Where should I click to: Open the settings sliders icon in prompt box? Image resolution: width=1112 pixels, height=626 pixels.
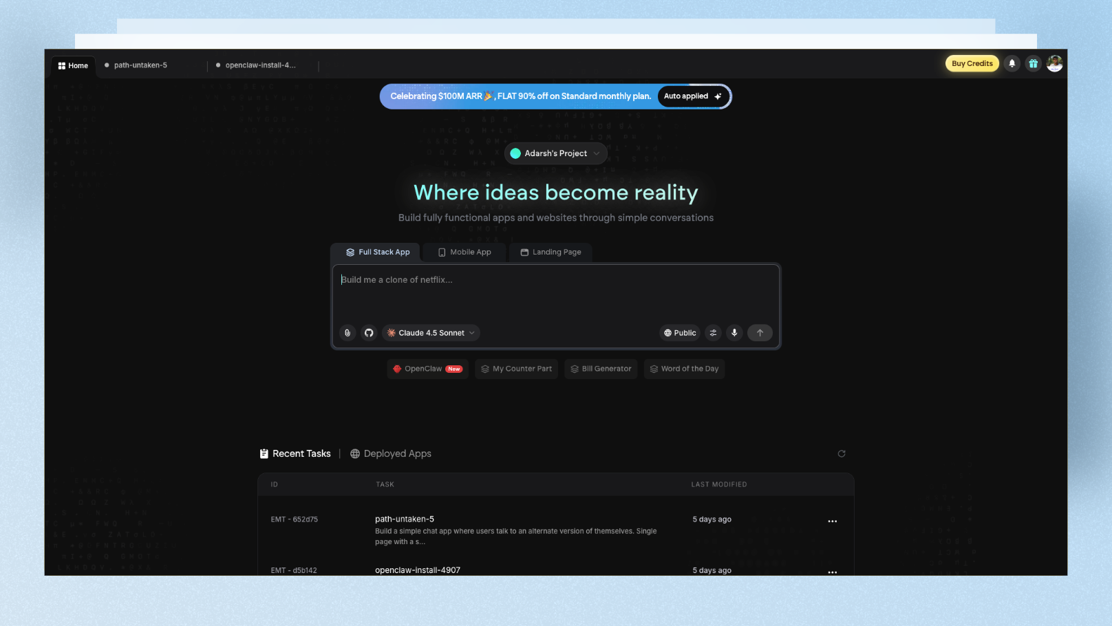(713, 332)
